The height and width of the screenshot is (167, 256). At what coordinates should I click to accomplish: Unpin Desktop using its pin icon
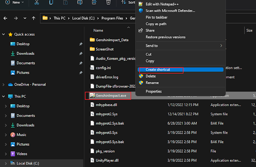tap(81, 44)
